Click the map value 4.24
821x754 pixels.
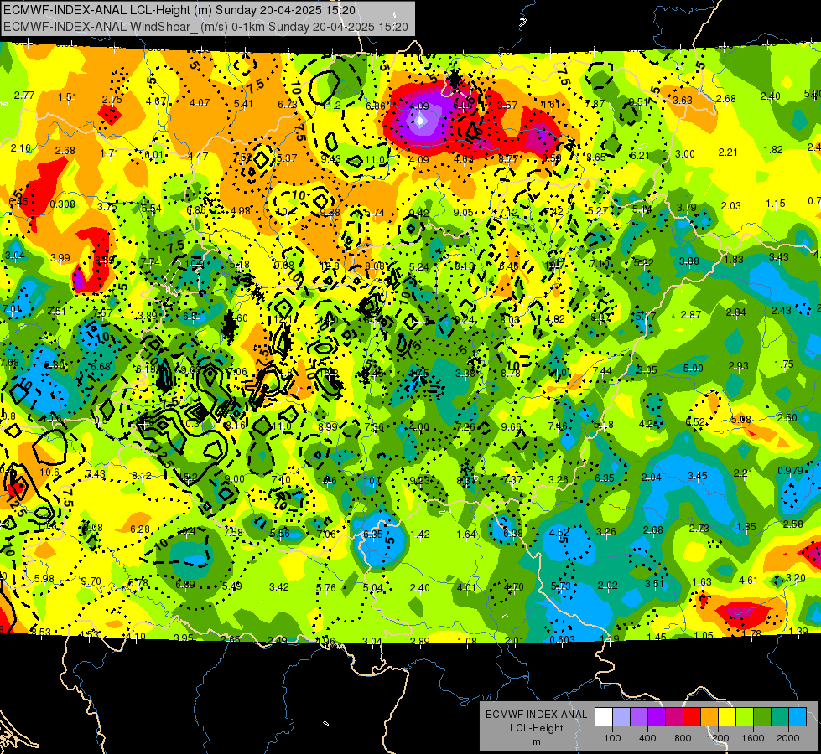[x=649, y=425]
